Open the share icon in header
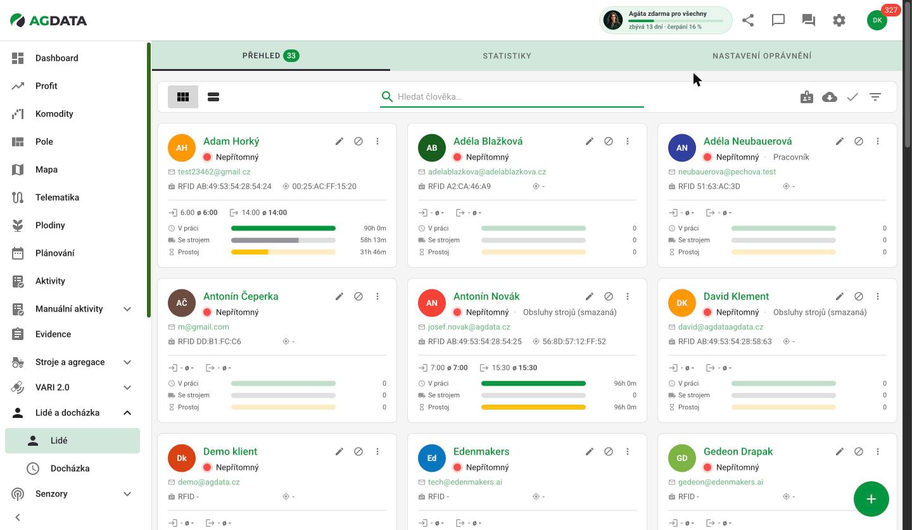 tap(748, 20)
